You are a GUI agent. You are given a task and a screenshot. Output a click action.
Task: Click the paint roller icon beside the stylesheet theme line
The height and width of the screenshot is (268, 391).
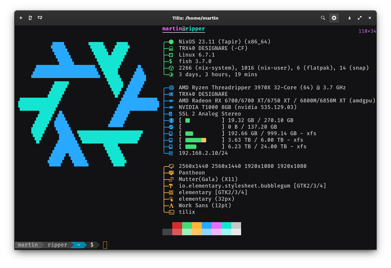click(x=171, y=186)
